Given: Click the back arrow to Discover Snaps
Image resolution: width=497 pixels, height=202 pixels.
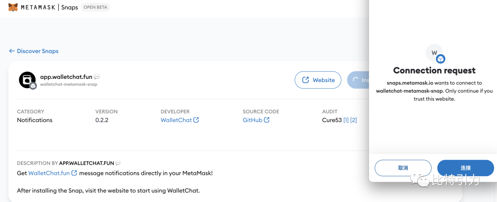Looking at the screenshot, I should [x=12, y=51].
